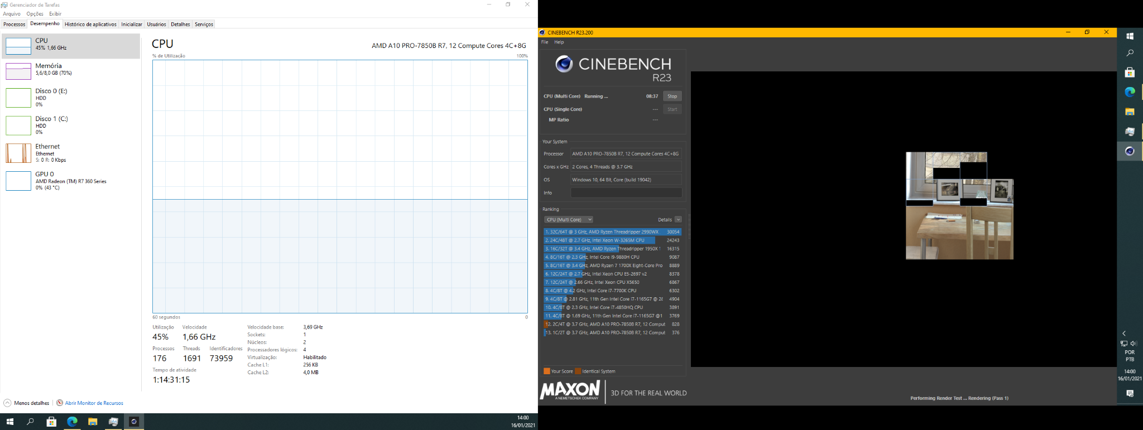This screenshot has width=1143, height=430.
Task: Select GPU 0 AMD Radeon R7 360 entry
Action: [x=71, y=181]
